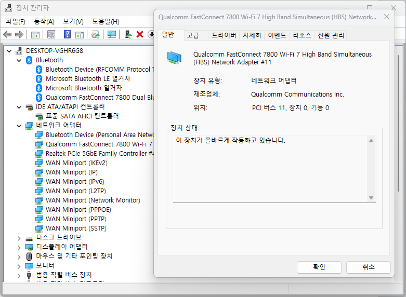Click the Forward arrow toolbar icon
Image resolution: width=406 pixels, height=297 pixels.
pyautogui.click(x=19, y=34)
